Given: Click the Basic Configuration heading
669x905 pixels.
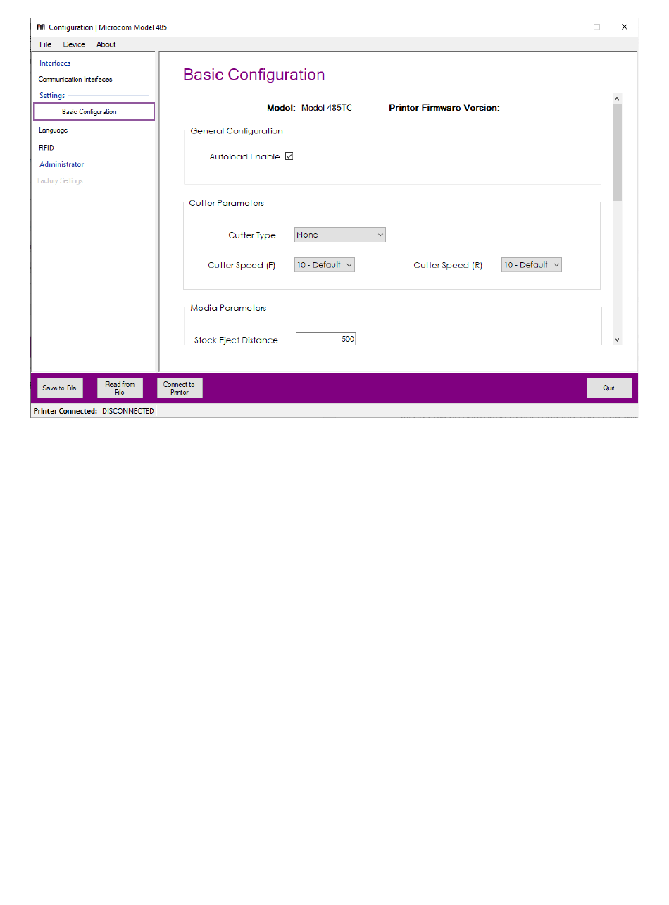Looking at the screenshot, I should click(x=254, y=75).
